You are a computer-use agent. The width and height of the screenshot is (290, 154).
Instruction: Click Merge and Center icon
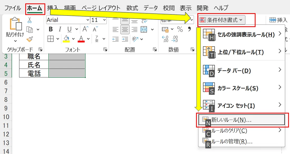click(x=144, y=29)
